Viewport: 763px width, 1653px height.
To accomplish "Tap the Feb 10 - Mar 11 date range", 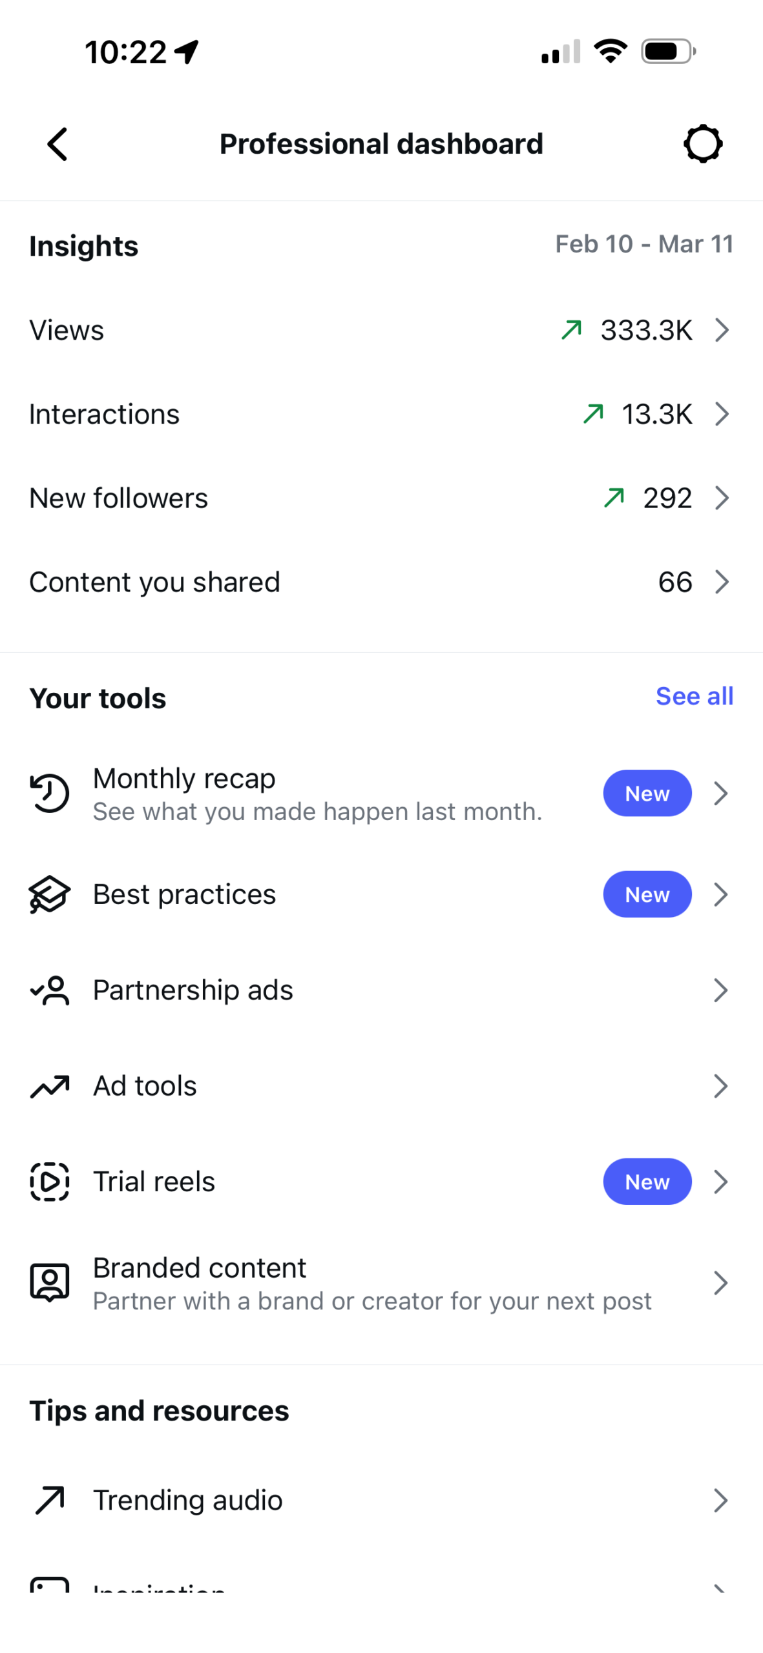I will coord(644,244).
